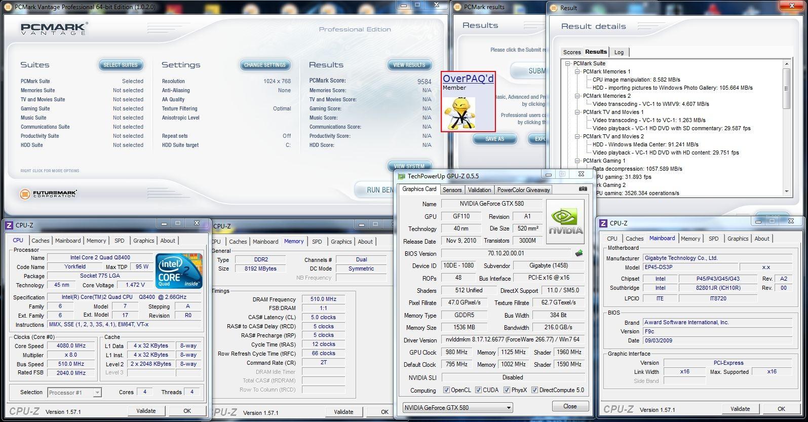Click Save As in PCMark results
808x422 pixels.
(495, 139)
